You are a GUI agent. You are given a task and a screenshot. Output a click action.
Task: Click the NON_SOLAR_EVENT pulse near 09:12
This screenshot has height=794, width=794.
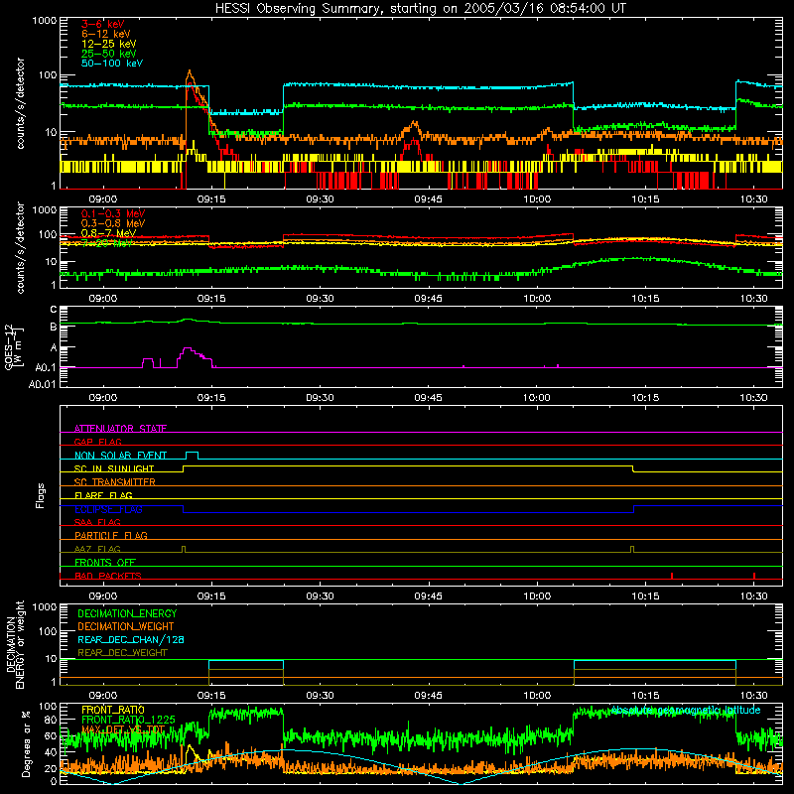[192, 455]
